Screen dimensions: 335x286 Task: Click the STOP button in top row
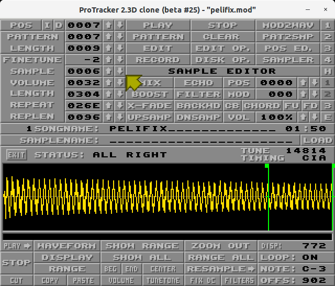[x=222, y=25]
